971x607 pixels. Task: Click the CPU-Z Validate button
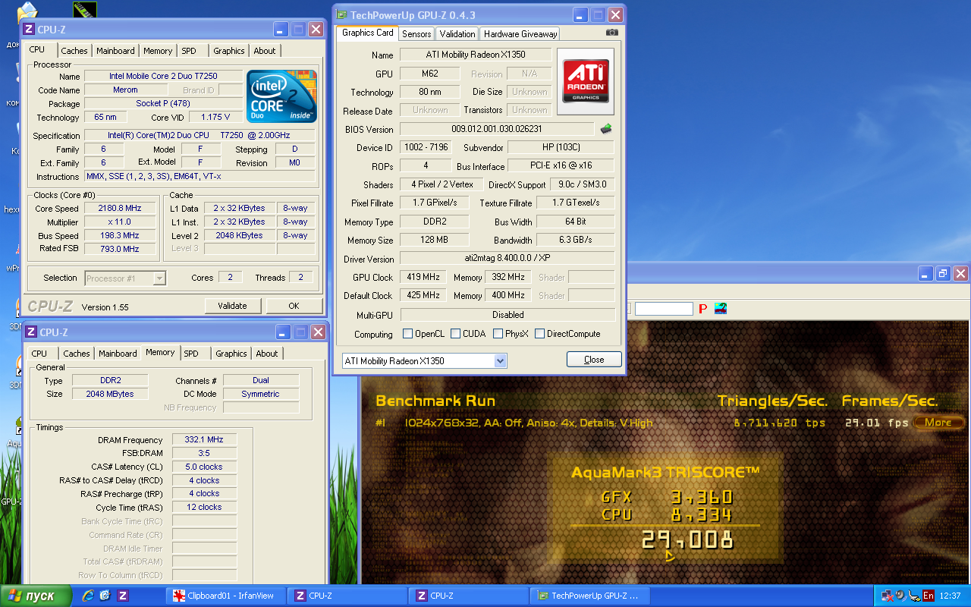click(x=232, y=306)
